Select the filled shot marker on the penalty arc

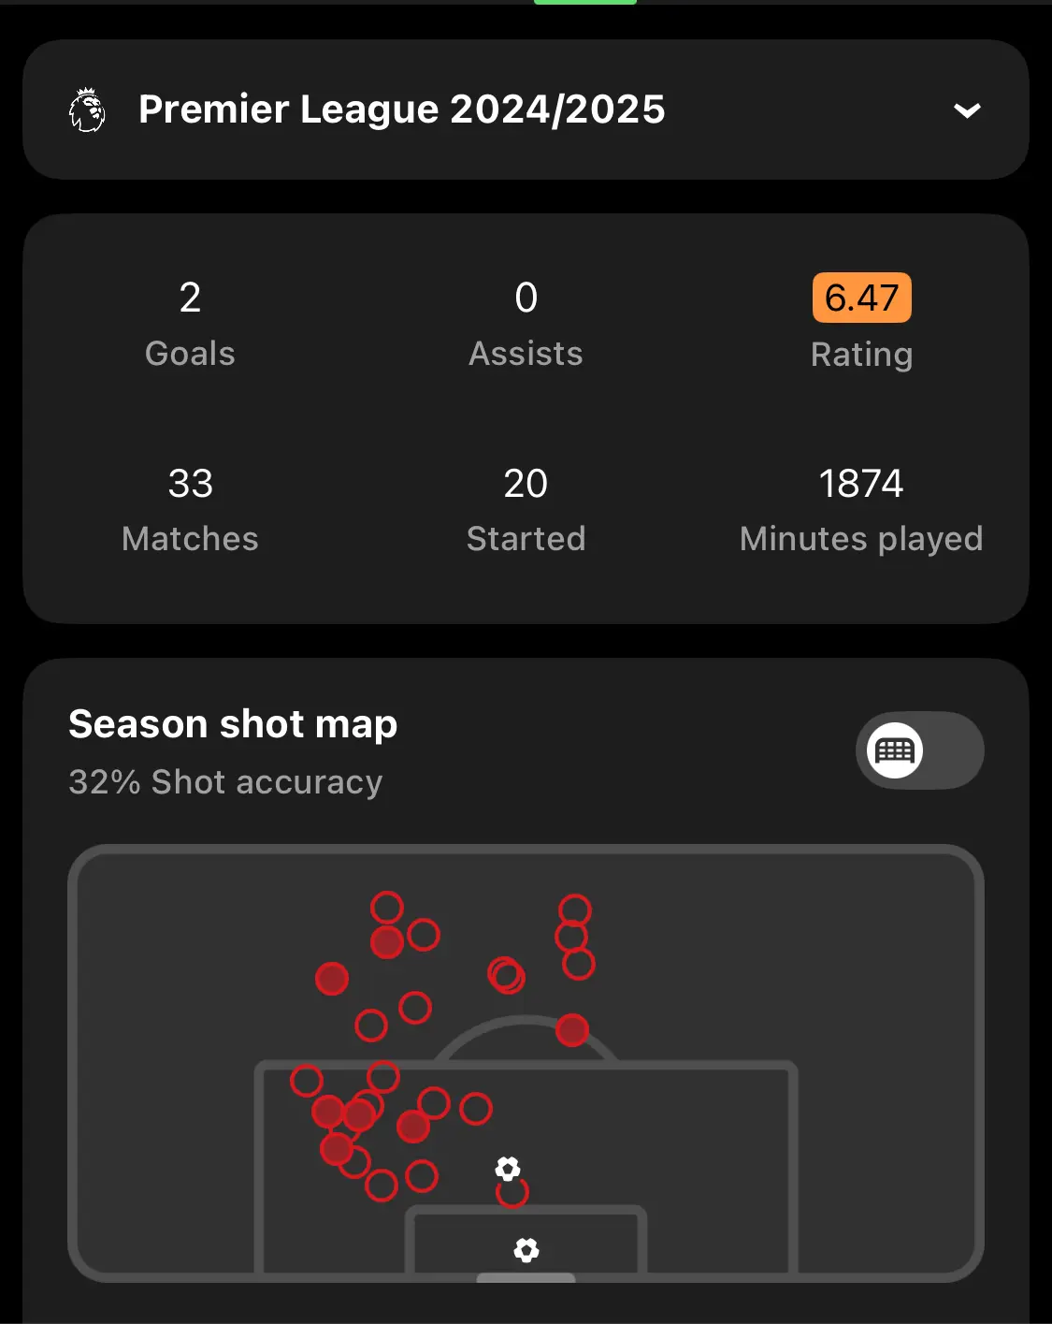point(572,1030)
